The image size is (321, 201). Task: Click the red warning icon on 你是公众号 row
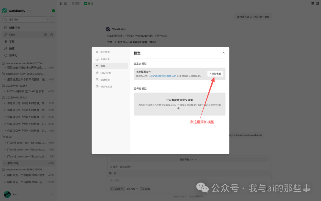(x=5, y=117)
